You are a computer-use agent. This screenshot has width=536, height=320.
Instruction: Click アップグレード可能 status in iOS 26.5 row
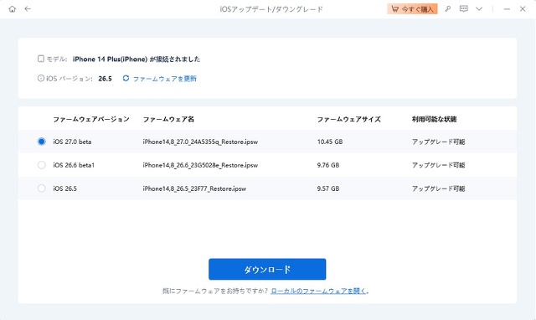(438, 188)
